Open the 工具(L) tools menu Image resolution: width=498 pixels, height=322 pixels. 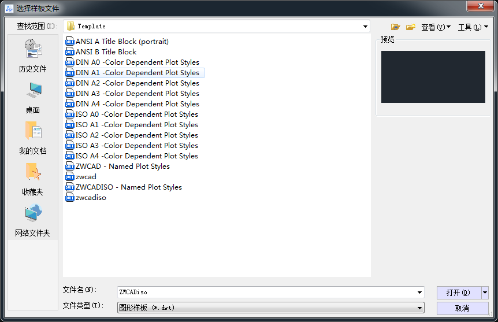[473, 27]
